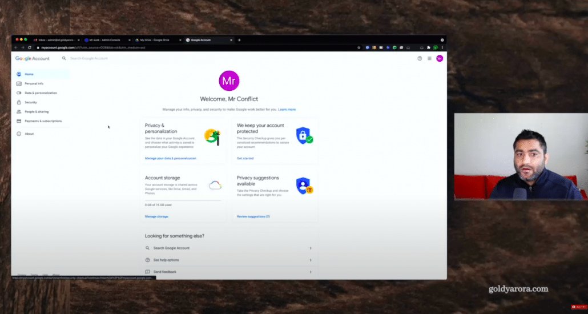Image resolution: width=588 pixels, height=314 pixels.
Task: Bookmark this page with the star
Action: tap(359, 47)
